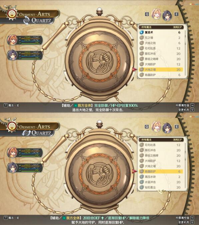Select the 石之锤 earth spell entry
Screen dimensions: 199x225
click(161, 38)
